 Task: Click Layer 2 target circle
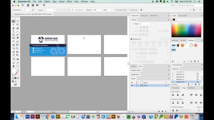[x=166, y=83]
